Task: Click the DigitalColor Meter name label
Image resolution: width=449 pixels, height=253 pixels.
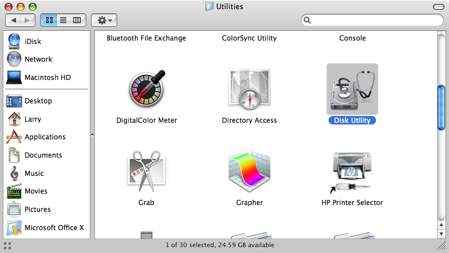Action: tap(146, 121)
